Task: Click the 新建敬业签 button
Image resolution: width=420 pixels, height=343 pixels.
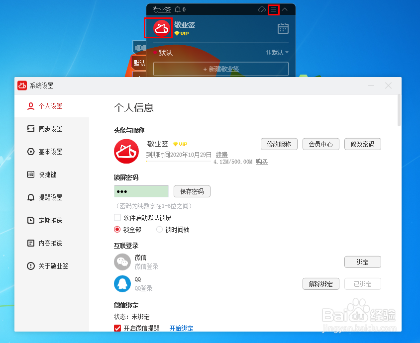Action: [x=221, y=69]
